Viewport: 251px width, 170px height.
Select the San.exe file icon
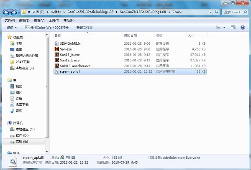tap(56, 49)
